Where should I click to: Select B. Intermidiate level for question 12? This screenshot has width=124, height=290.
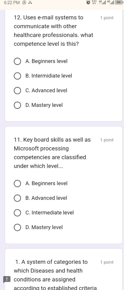click(43, 76)
